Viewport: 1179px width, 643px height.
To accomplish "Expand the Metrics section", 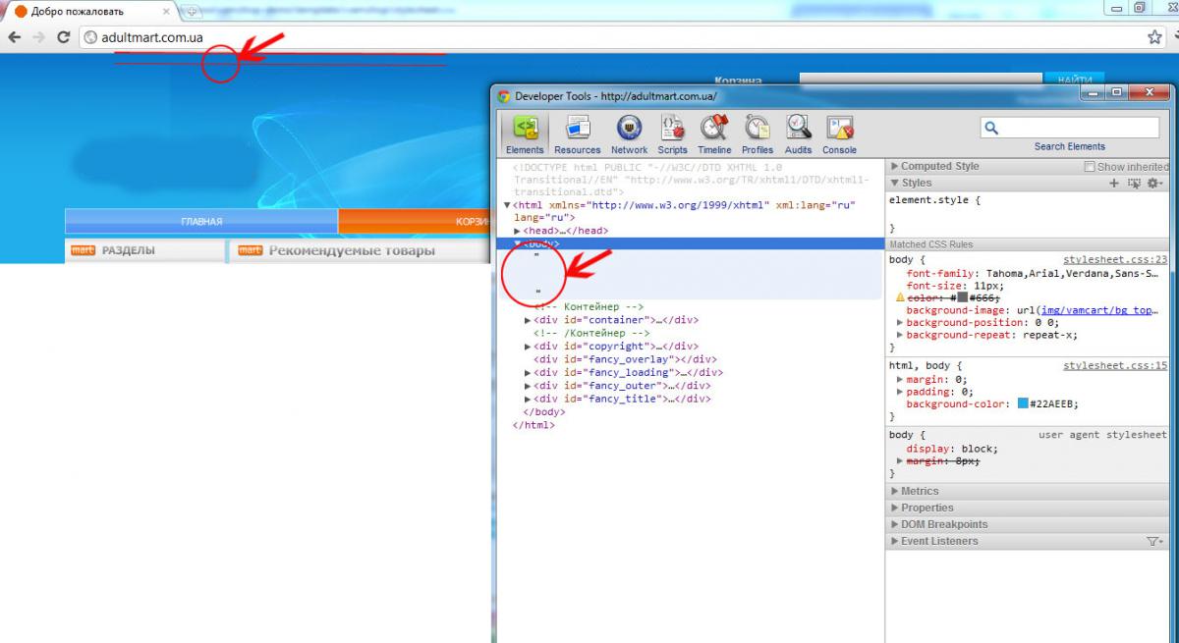I will pos(895,492).
